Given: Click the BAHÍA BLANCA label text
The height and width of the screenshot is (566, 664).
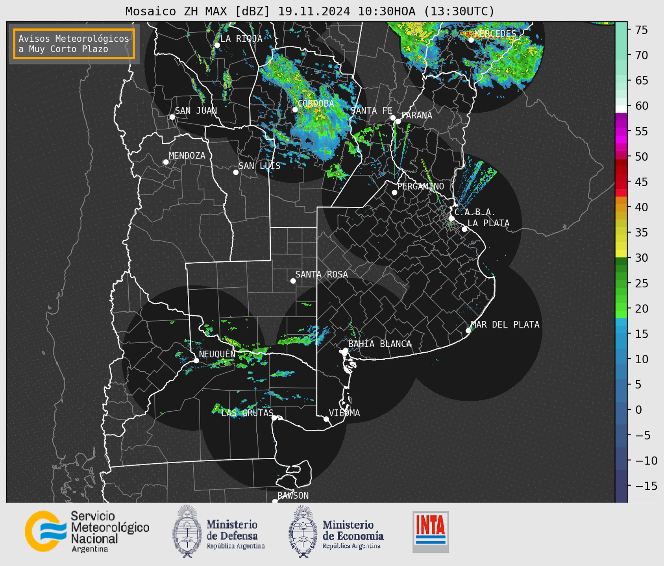Looking at the screenshot, I should (380, 344).
